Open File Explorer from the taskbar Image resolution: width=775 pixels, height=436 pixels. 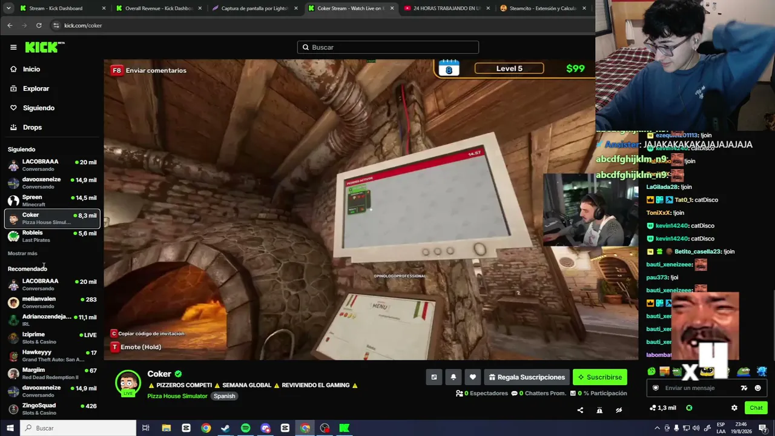(167, 428)
